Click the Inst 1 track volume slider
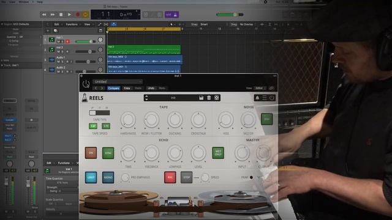Image resolution: width=392 pixels, height=220 pixels. tap(86, 42)
